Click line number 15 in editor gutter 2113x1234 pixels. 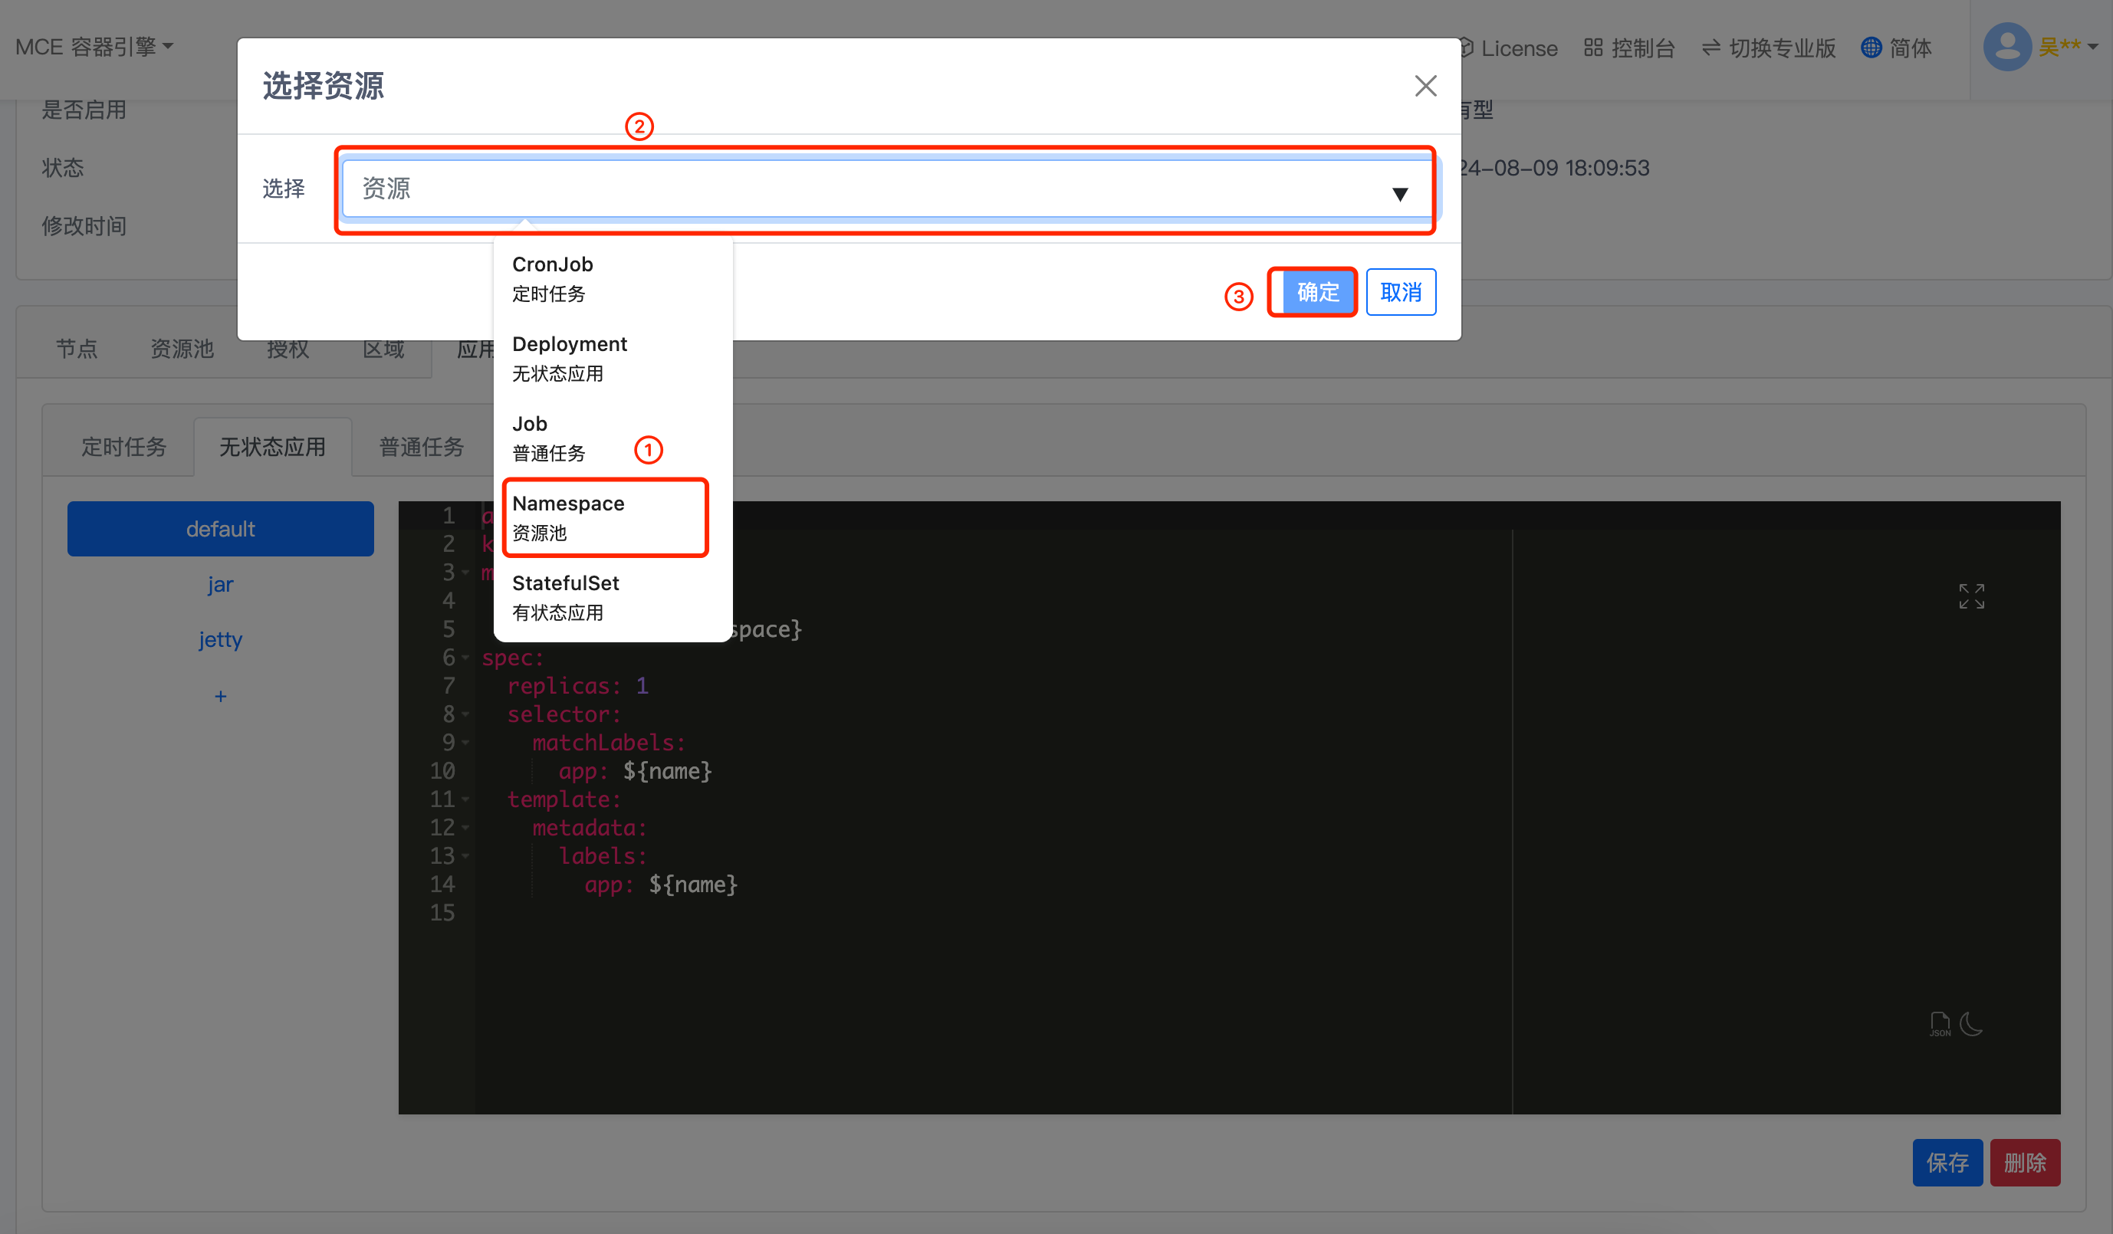tap(442, 912)
